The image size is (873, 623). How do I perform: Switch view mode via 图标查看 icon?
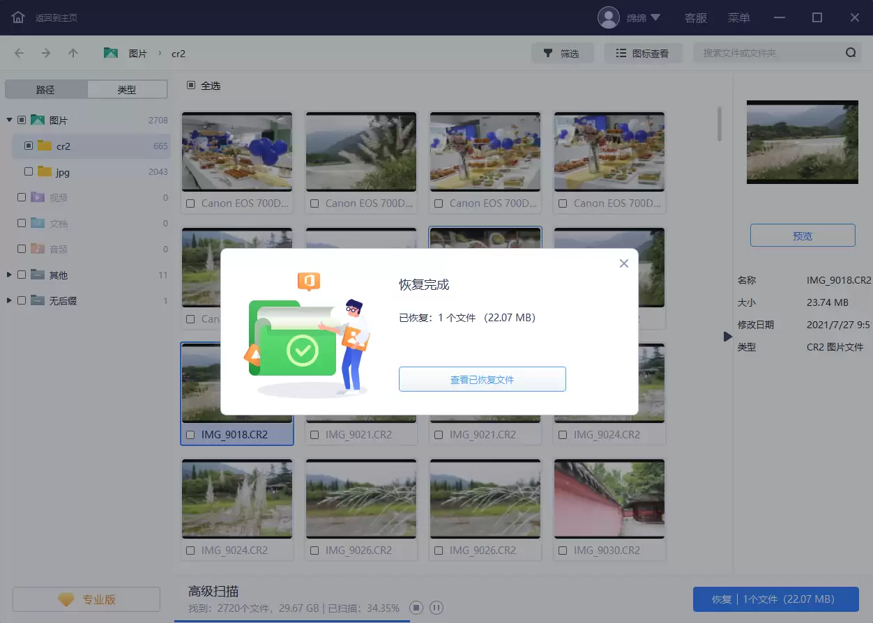[x=643, y=52]
